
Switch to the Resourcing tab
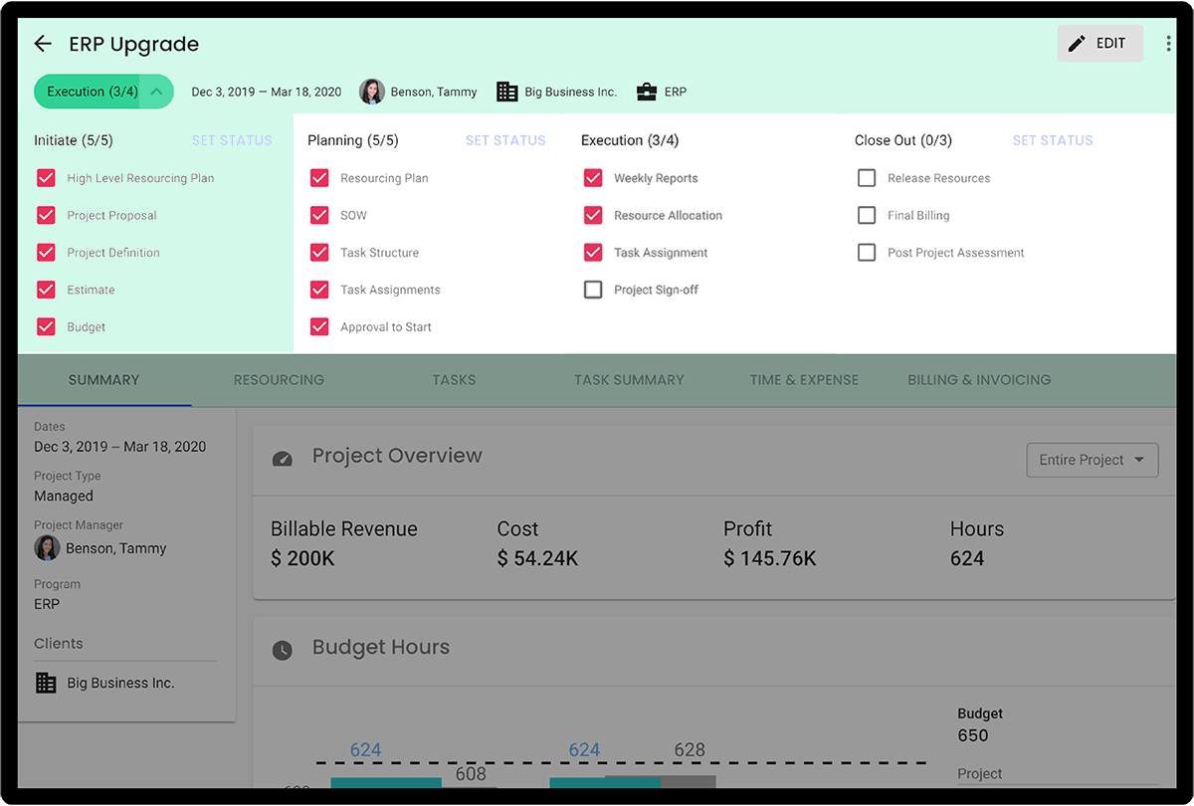[280, 379]
